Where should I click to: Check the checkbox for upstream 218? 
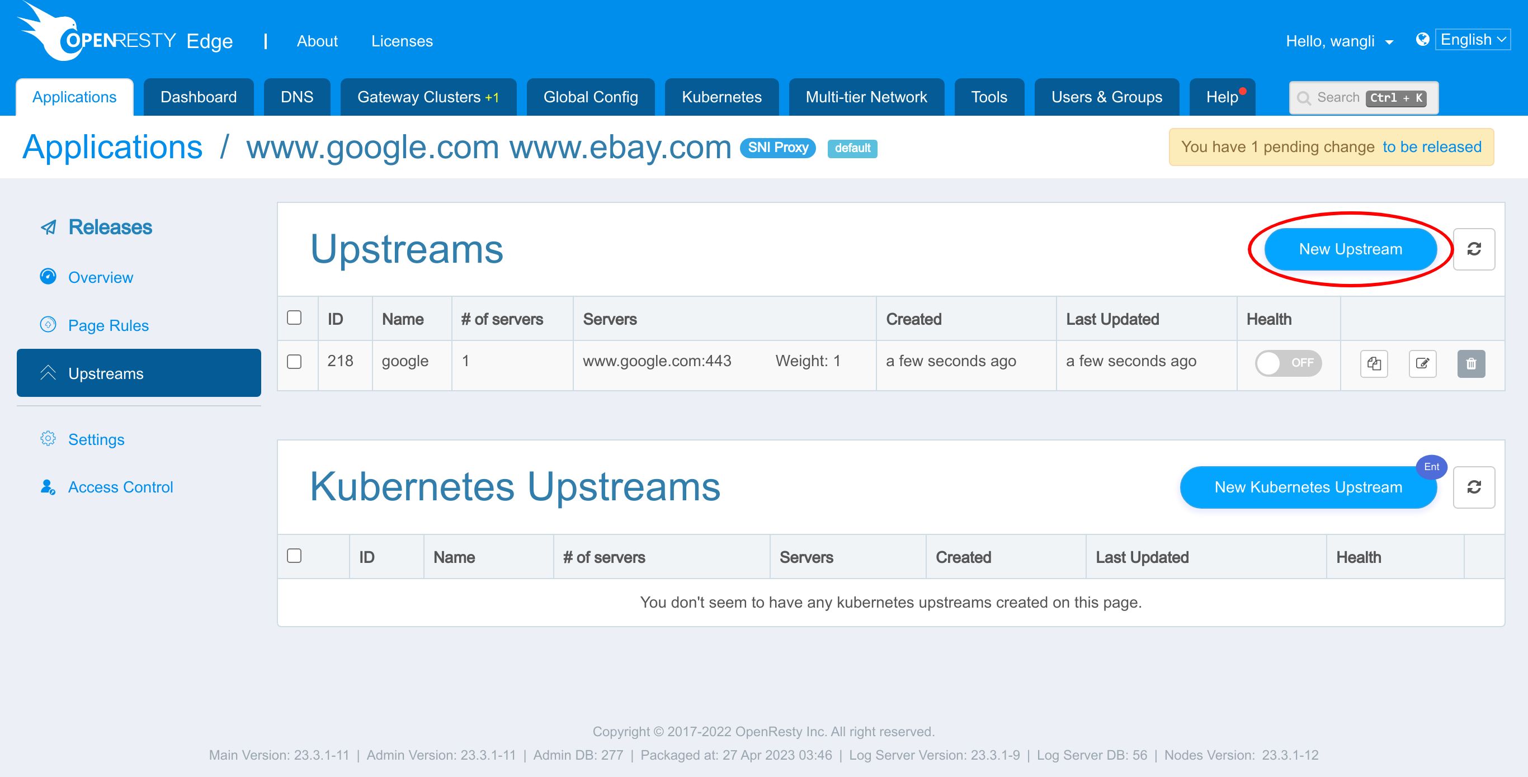[x=294, y=362]
